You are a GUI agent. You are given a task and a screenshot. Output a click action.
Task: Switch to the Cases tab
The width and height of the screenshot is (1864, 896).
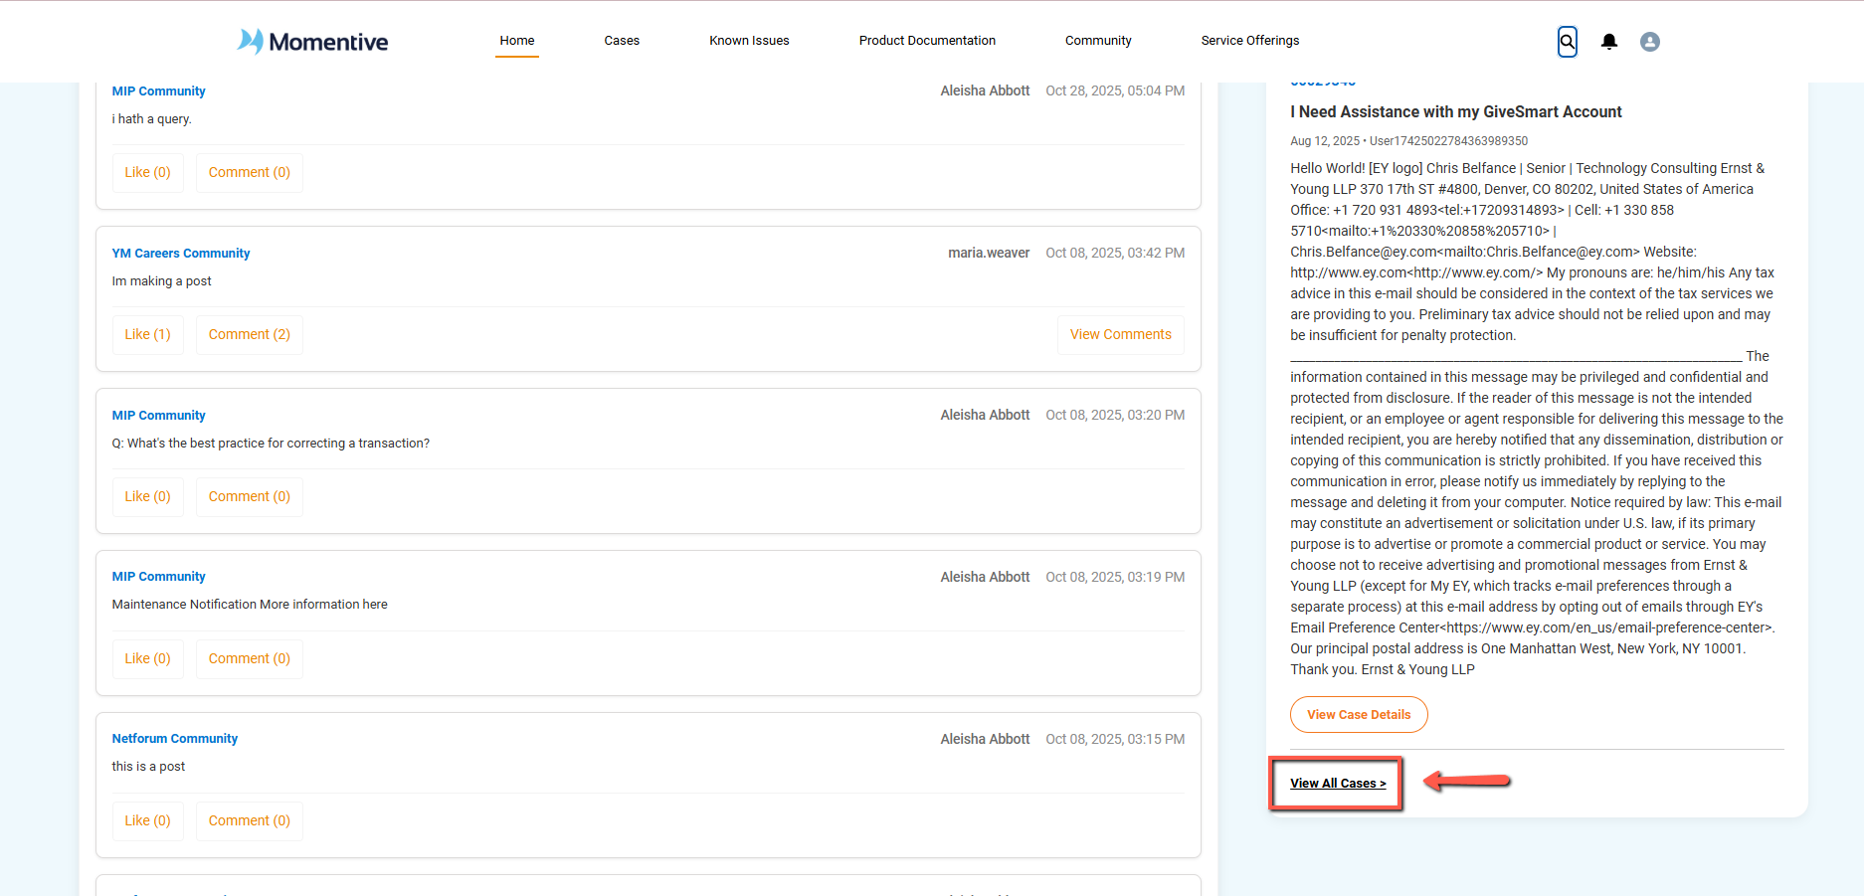[x=622, y=41]
